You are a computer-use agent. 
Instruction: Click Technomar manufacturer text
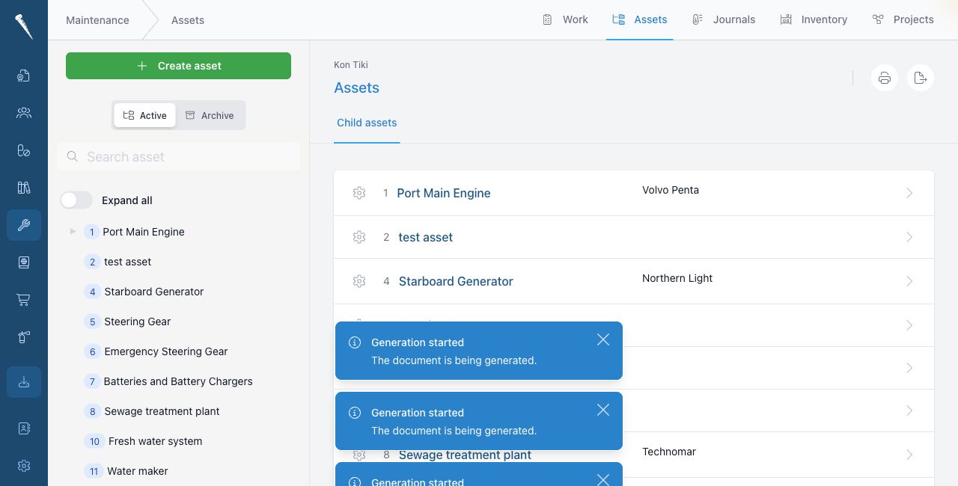[669, 452]
